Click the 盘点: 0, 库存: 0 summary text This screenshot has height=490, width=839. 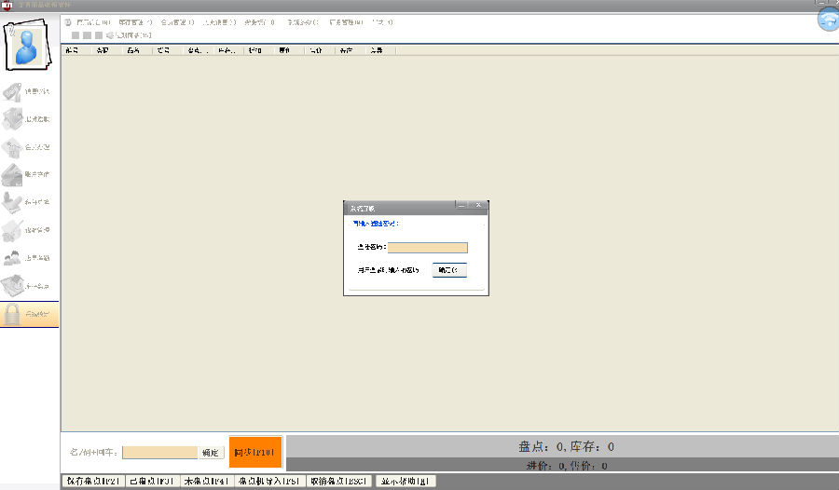coord(566,446)
